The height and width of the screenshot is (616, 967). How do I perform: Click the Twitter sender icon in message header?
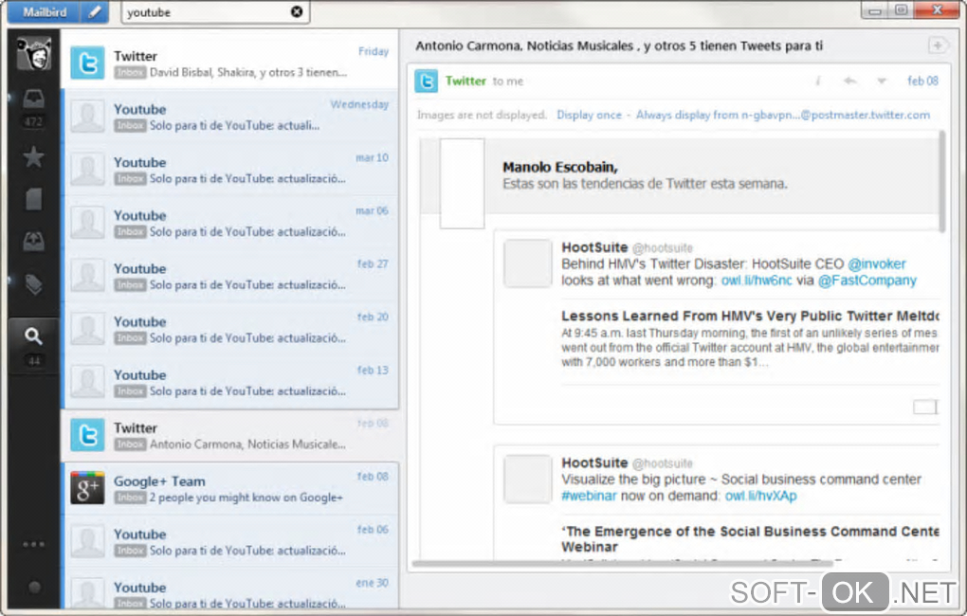[427, 81]
